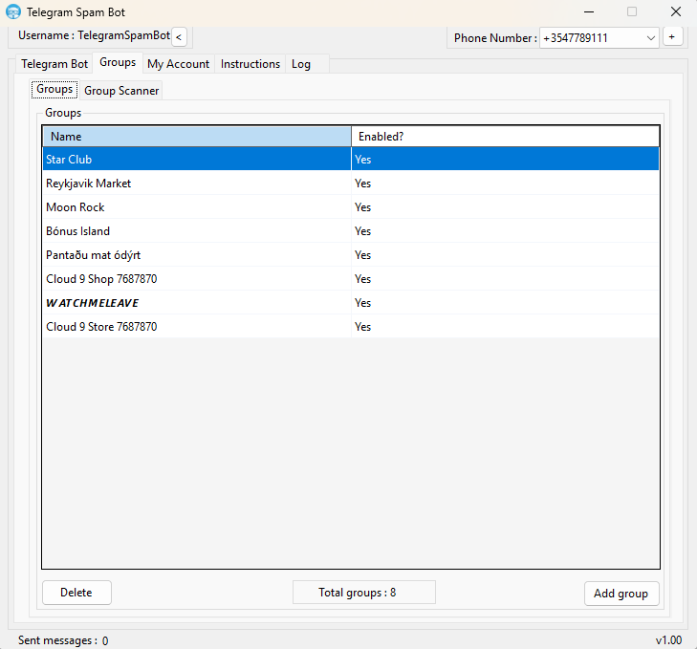
Task: Go to the Instructions tab
Action: pos(250,64)
